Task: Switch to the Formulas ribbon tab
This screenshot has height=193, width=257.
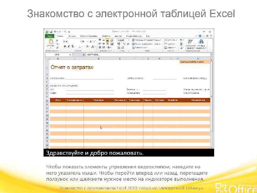Action: click(x=106, y=36)
